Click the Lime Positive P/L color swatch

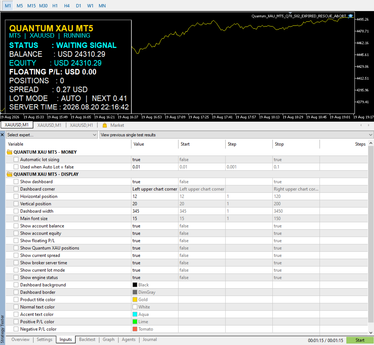coord(135,322)
